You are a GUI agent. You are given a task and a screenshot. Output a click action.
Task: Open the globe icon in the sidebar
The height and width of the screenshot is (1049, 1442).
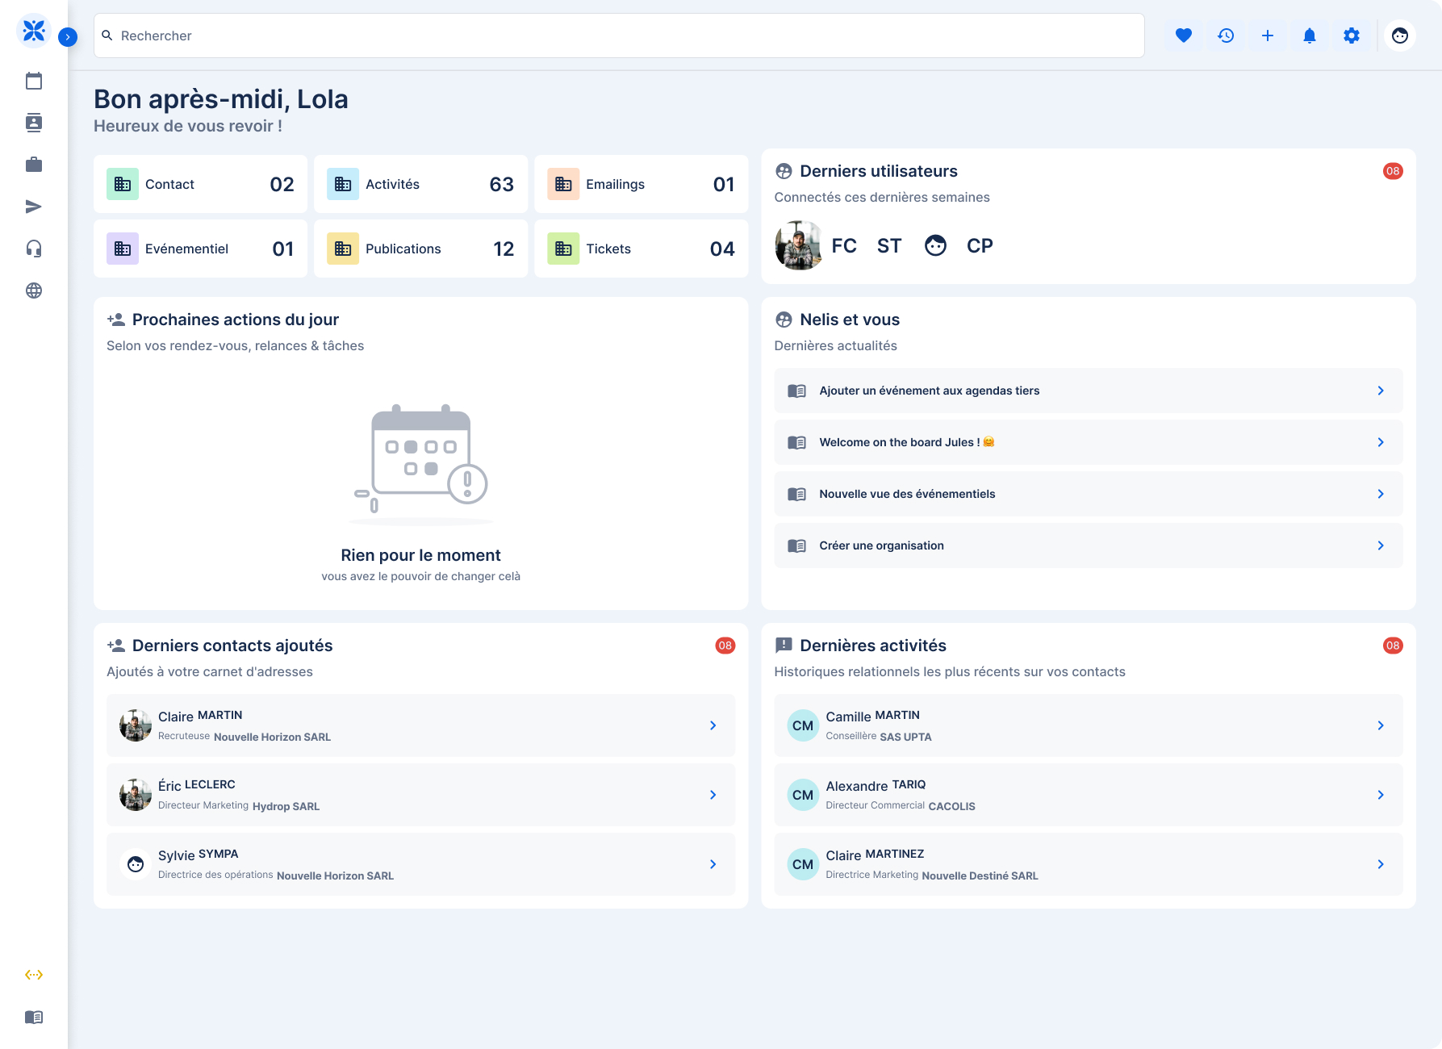[34, 290]
